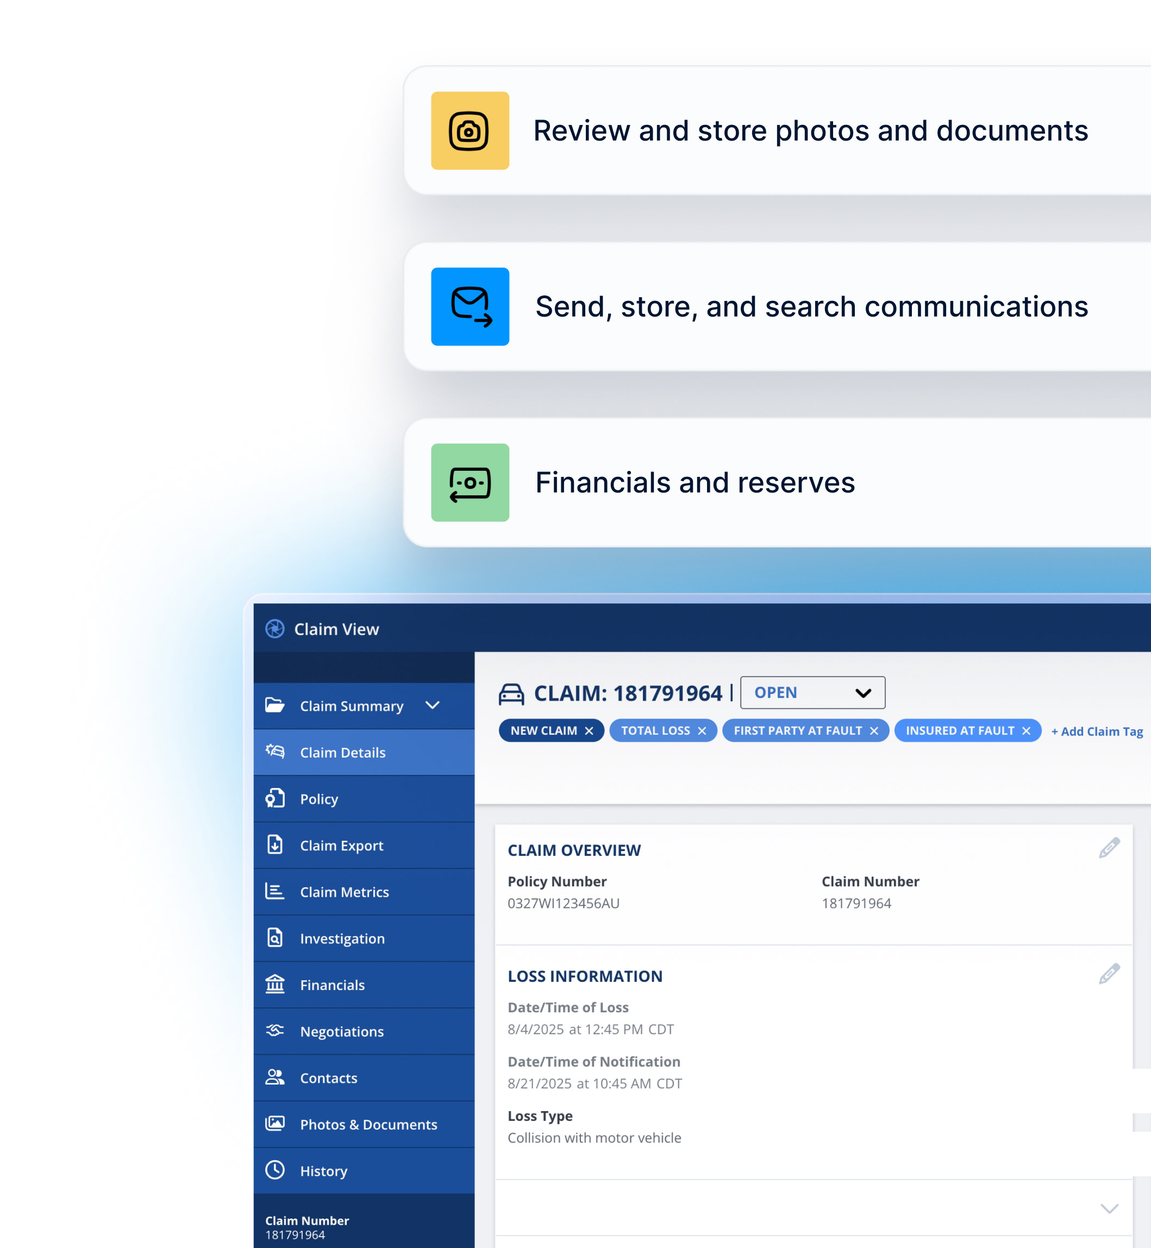The height and width of the screenshot is (1248, 1151).
Task: Go to Photos & Documents section
Action: [368, 1124]
